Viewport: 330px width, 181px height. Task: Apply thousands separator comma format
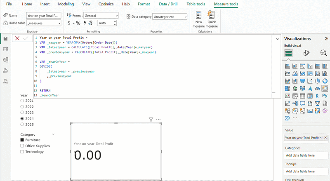coord(85,23)
